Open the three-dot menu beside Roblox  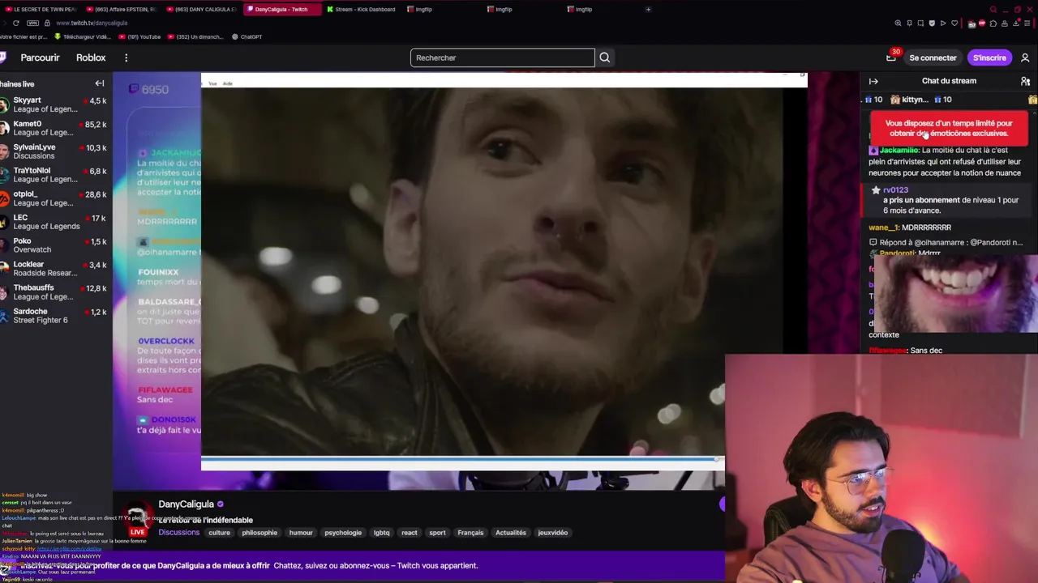126,57
